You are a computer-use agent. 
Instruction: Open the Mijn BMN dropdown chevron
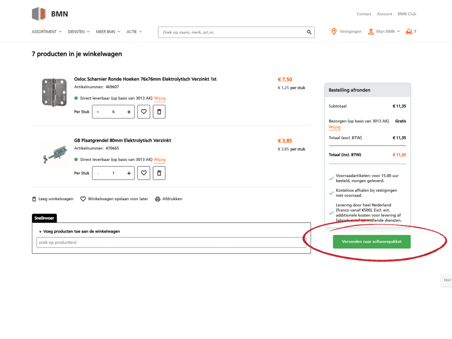tap(399, 32)
